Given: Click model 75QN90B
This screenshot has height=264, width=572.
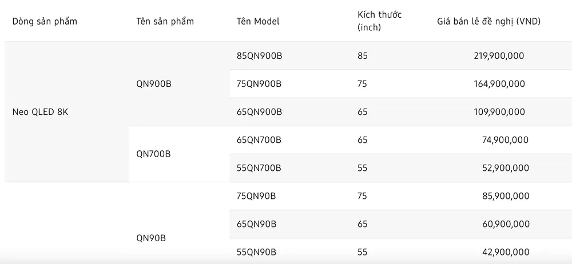Looking at the screenshot, I should tap(256, 196).
